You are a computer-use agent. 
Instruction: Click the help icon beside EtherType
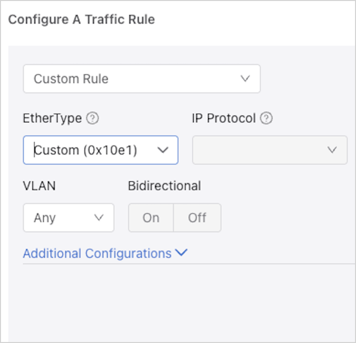[92, 118]
